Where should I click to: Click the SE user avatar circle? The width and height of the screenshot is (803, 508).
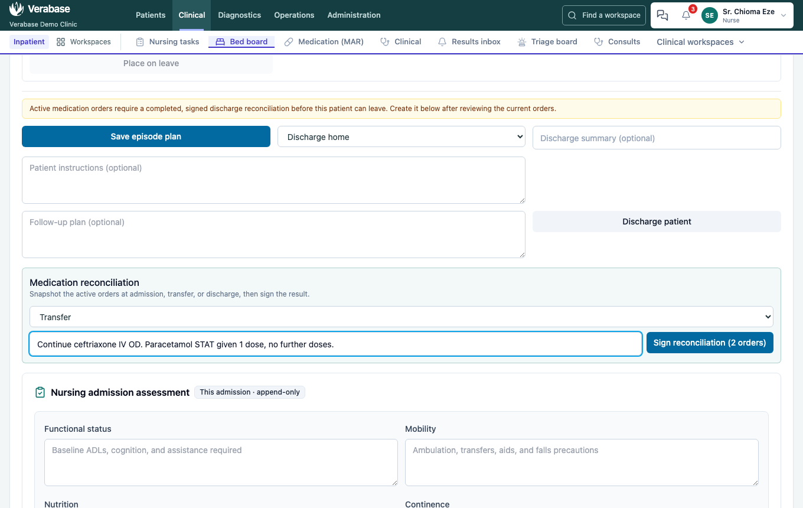point(710,15)
